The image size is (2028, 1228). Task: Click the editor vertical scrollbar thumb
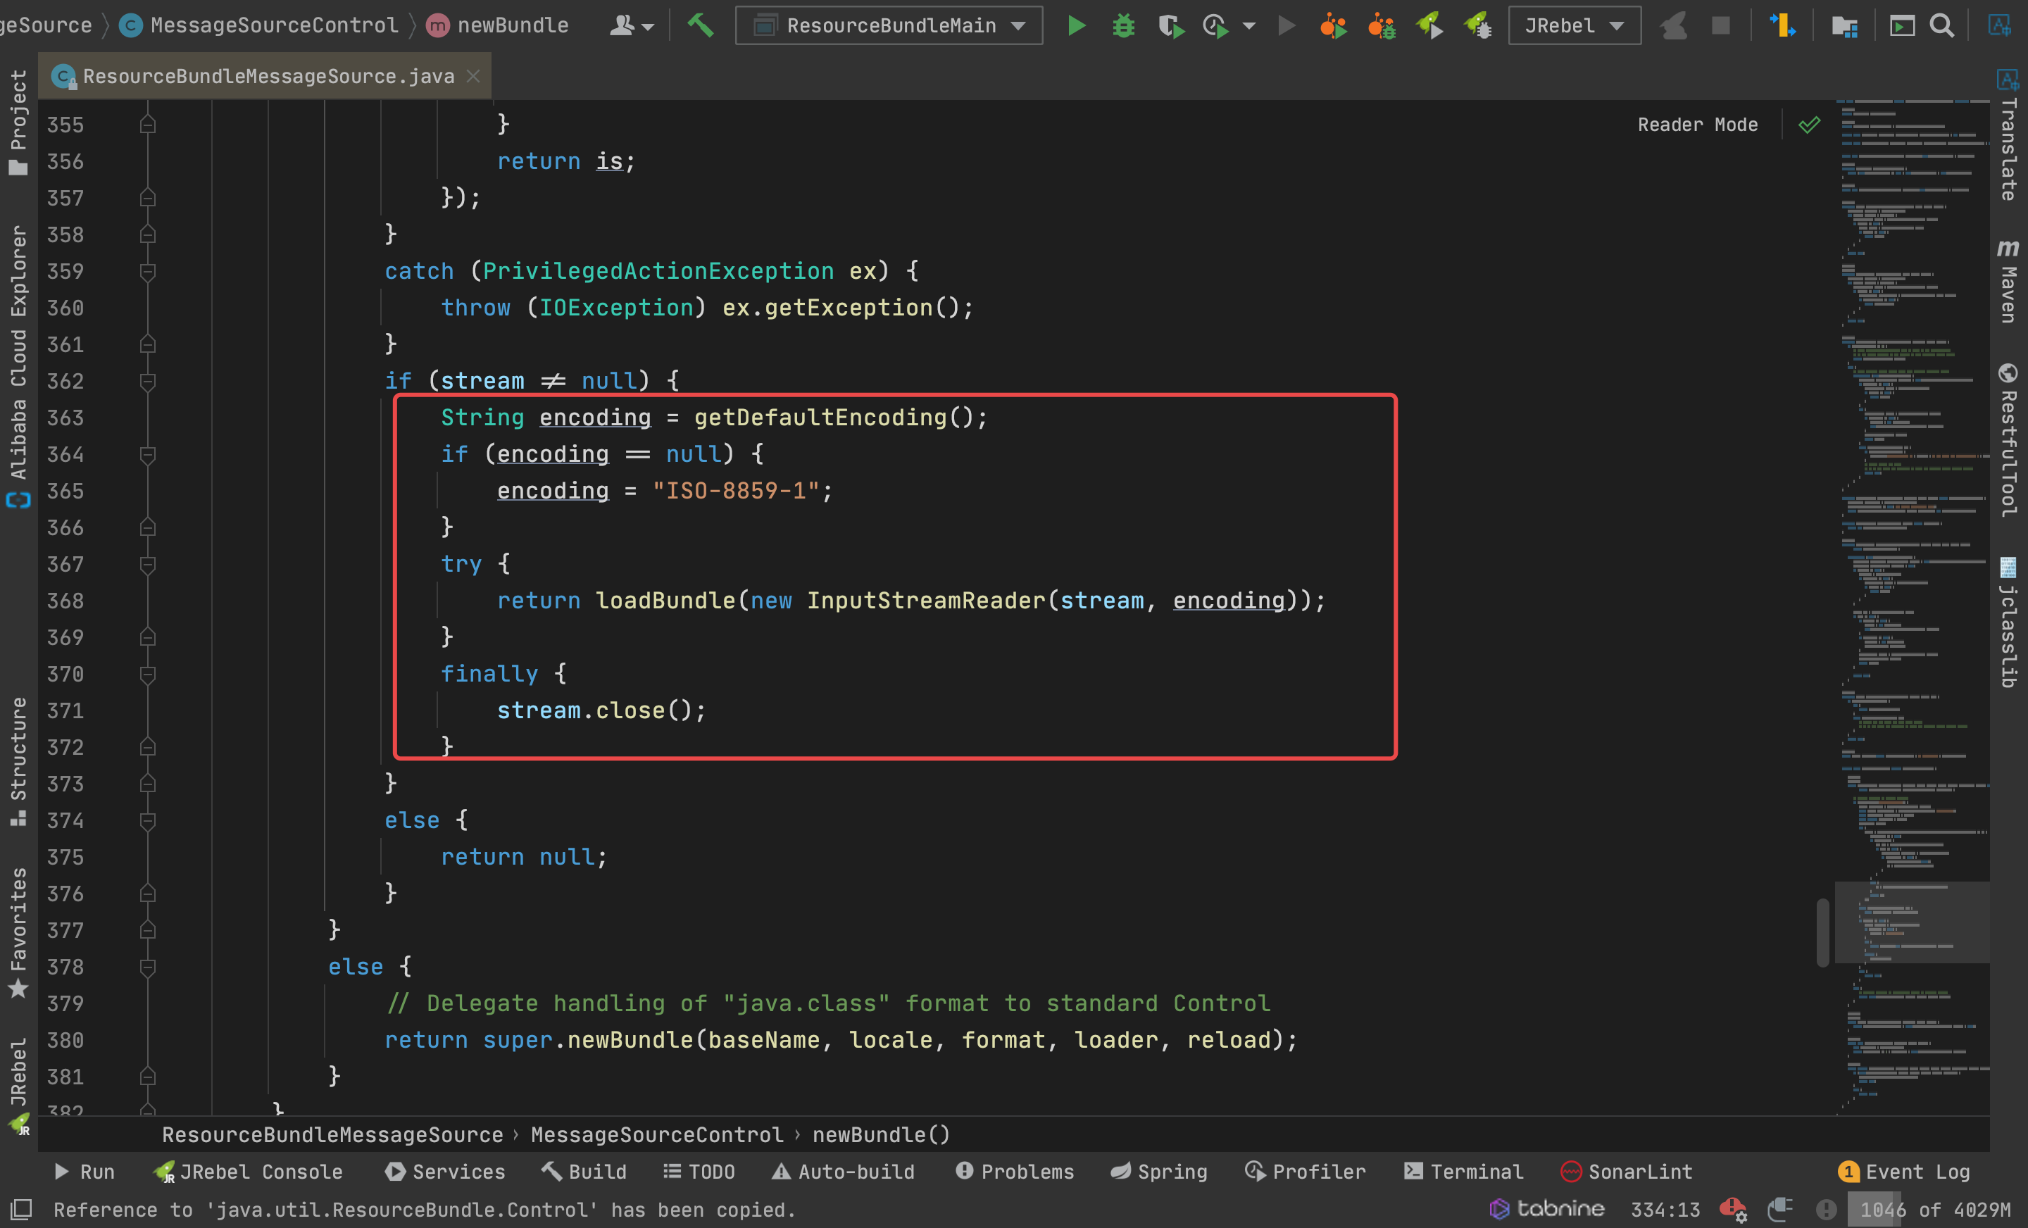point(1822,932)
